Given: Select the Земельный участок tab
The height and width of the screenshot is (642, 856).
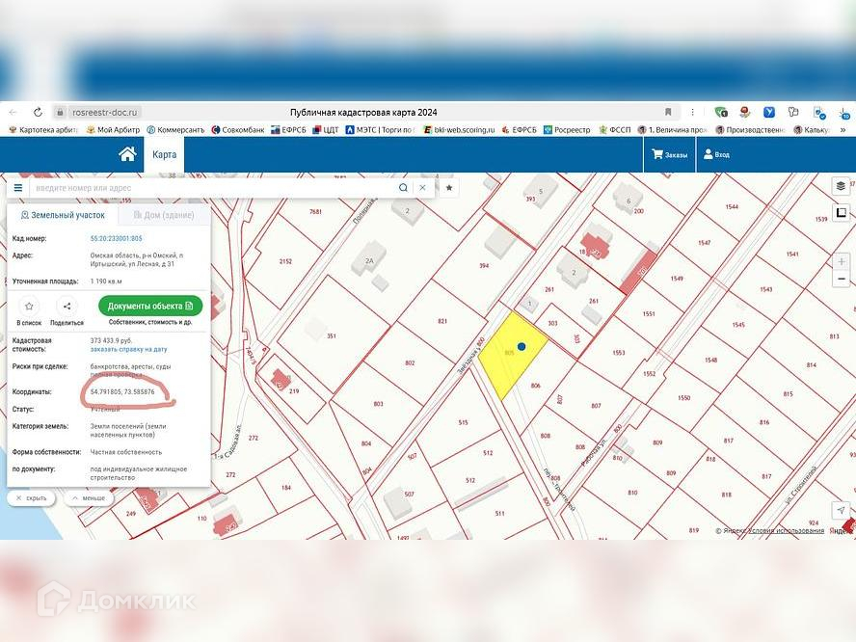Looking at the screenshot, I should [63, 215].
